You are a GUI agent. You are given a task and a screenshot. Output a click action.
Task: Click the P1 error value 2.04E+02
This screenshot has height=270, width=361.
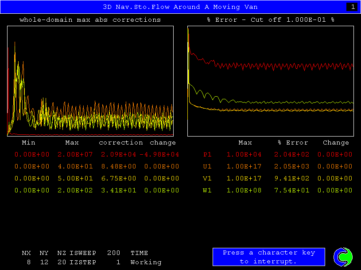click(x=292, y=155)
